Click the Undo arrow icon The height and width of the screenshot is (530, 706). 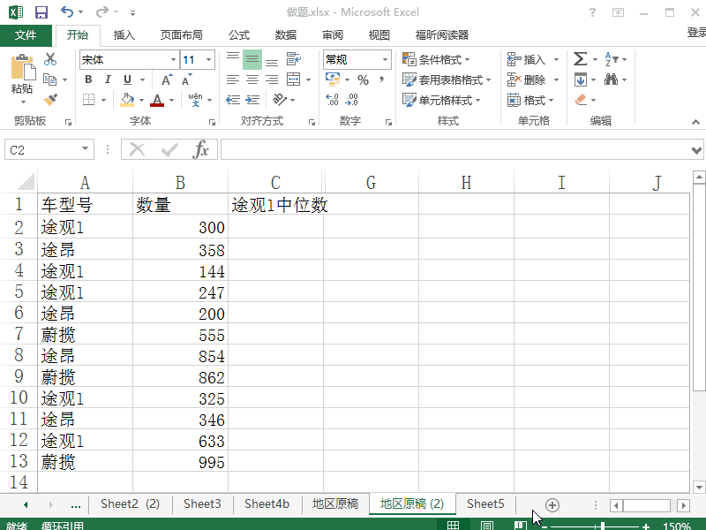click(x=67, y=11)
